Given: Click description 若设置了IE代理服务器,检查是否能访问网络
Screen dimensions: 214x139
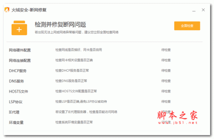Looking at the screenshot, I should click(86, 112).
